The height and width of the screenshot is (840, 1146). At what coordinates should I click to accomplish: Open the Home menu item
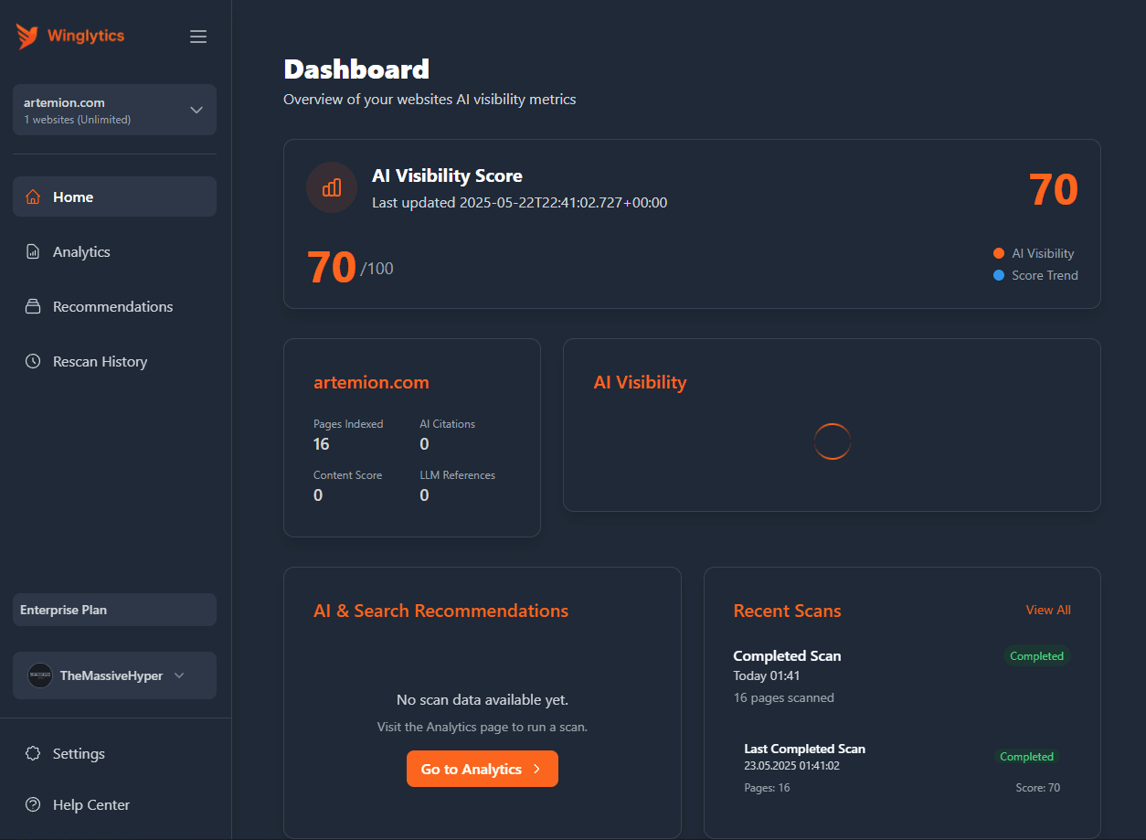(114, 197)
